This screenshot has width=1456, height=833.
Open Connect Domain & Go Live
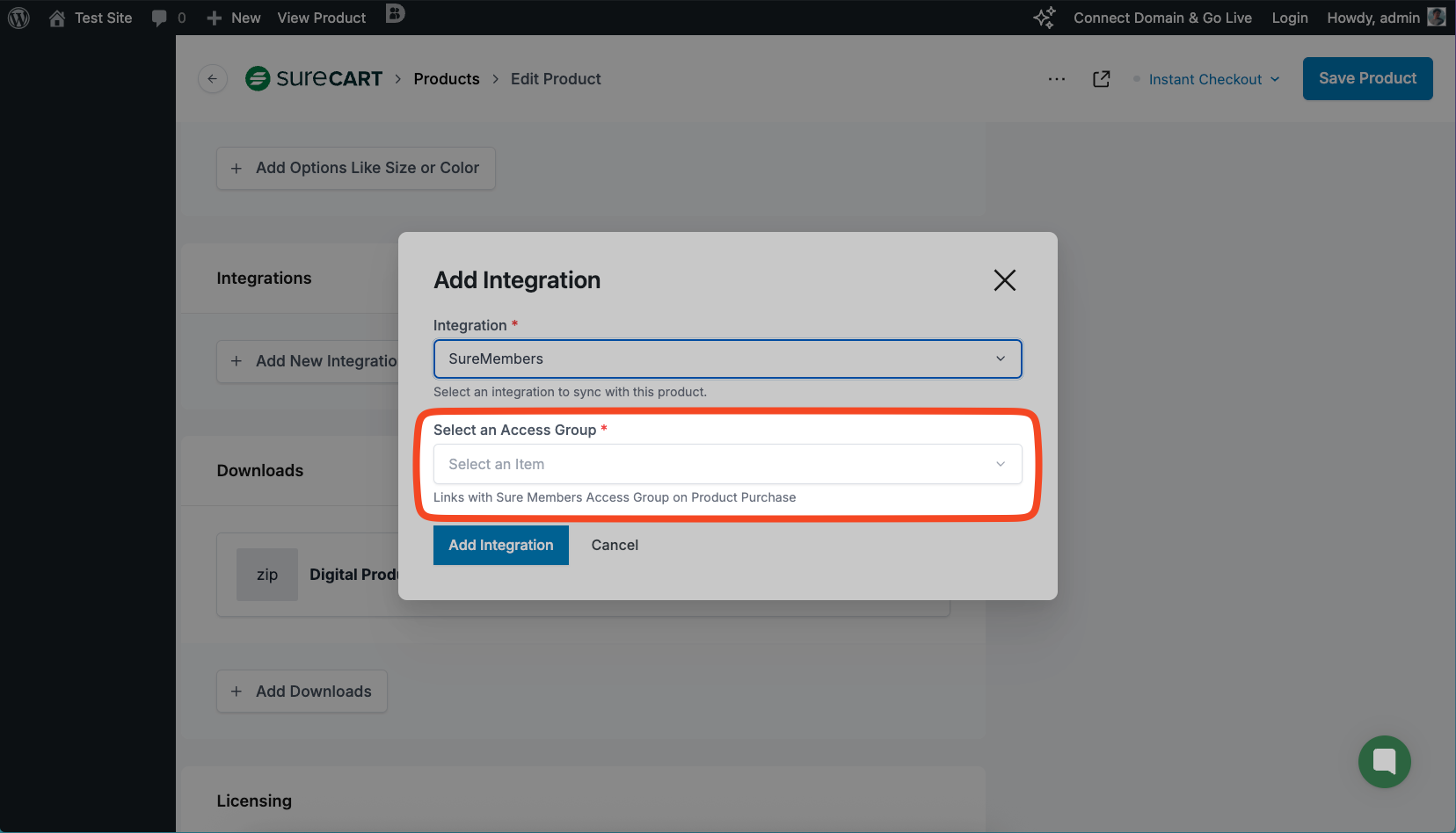click(1162, 18)
